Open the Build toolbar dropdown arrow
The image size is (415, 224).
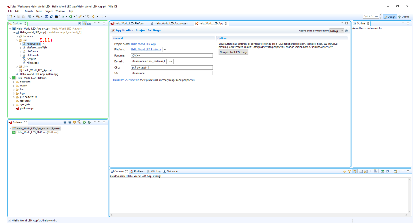click(x=42, y=17)
